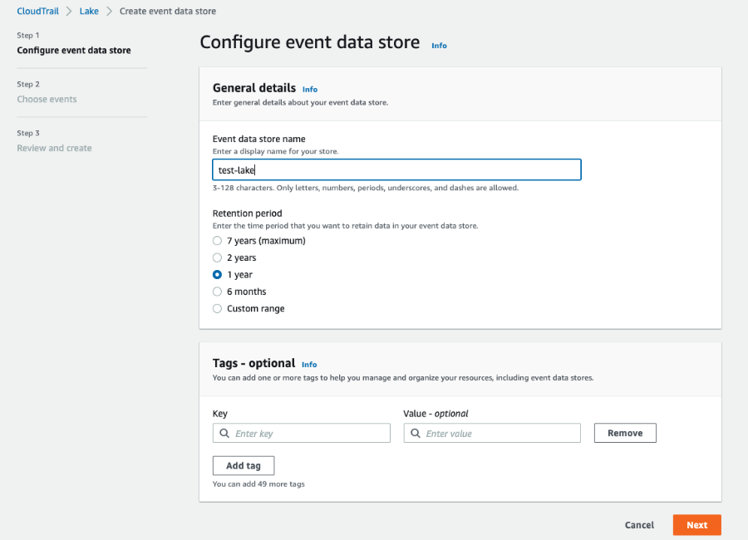
Task: Click the Event data store name field
Action: (396, 169)
